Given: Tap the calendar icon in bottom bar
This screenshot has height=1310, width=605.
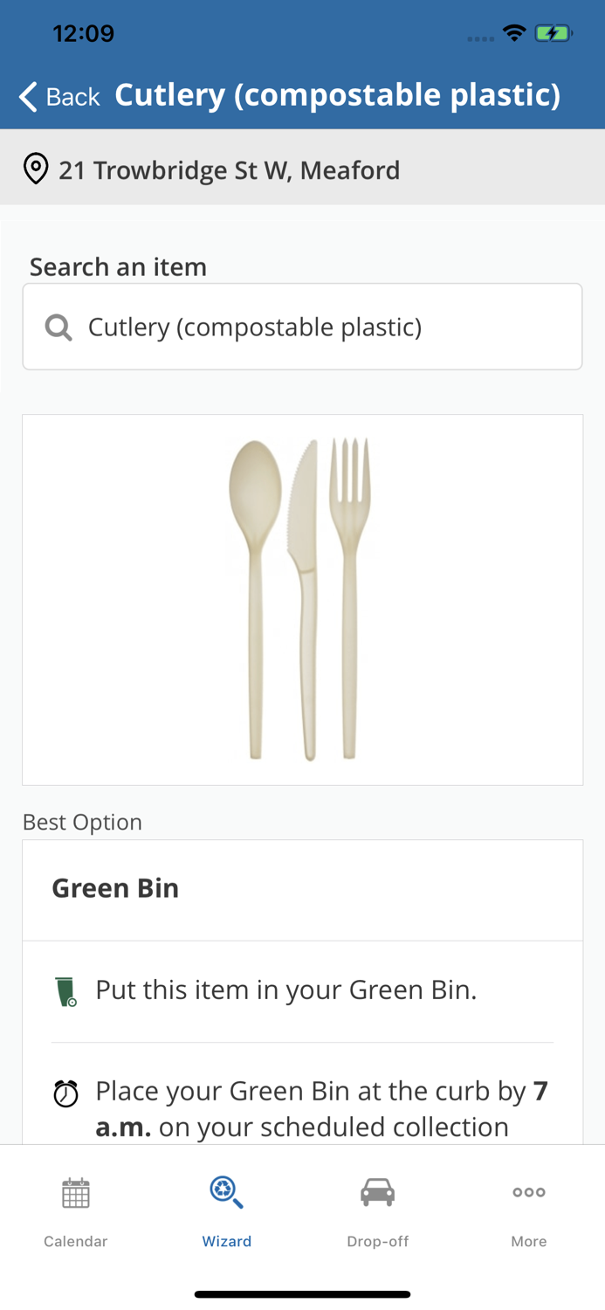Looking at the screenshot, I should [76, 1193].
